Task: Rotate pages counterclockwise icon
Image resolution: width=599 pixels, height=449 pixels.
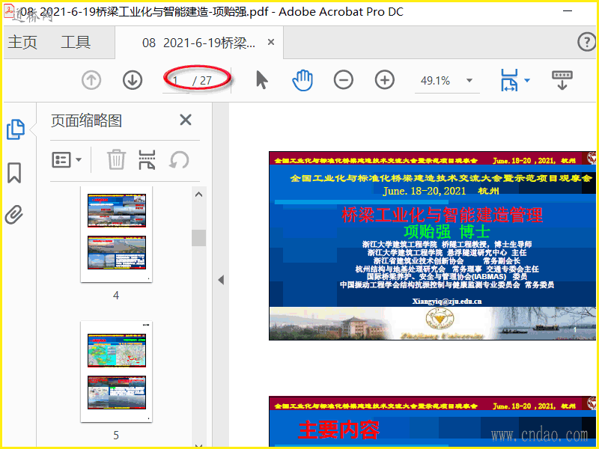Action: point(179,159)
